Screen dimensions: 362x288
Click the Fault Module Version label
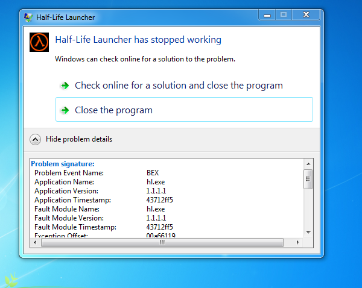(69, 218)
